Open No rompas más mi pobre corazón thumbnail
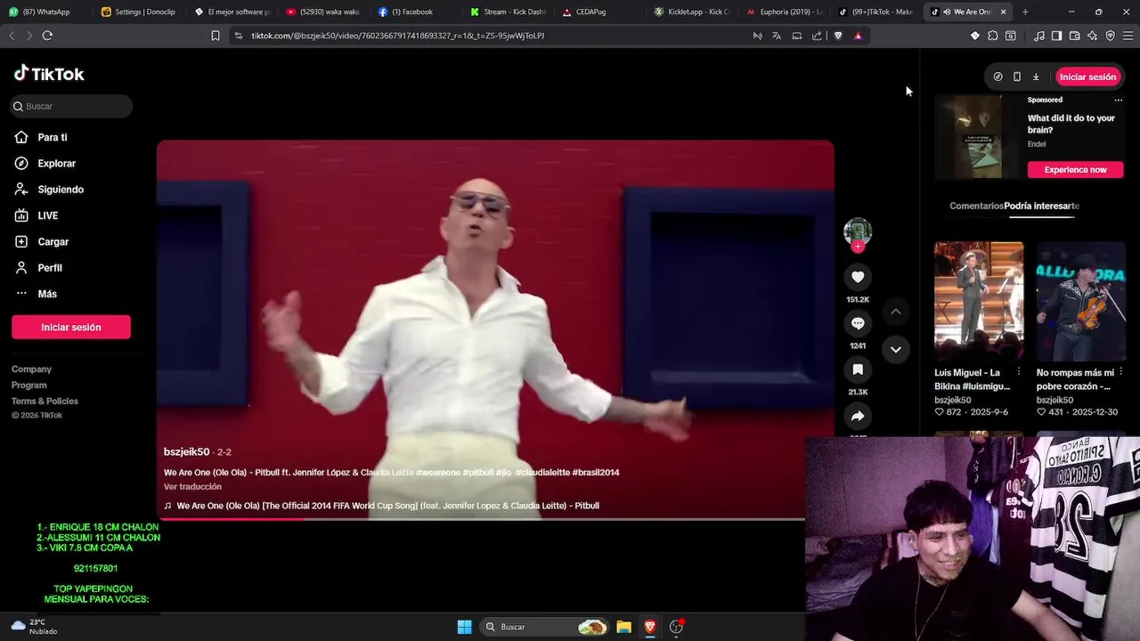Image resolution: width=1140 pixels, height=641 pixels. click(1080, 300)
